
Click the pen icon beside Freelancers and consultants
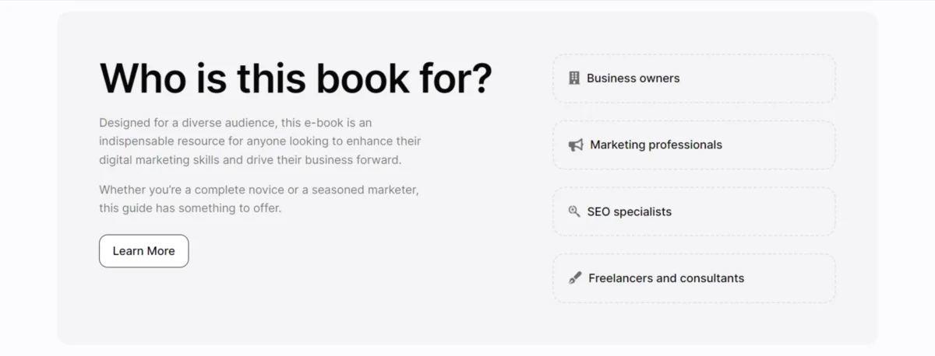click(575, 278)
